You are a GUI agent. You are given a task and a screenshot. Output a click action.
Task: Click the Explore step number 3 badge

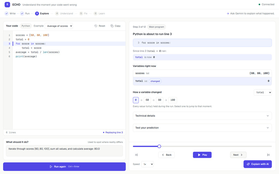coord(37,13)
